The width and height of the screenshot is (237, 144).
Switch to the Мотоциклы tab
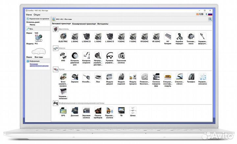(x=104, y=24)
